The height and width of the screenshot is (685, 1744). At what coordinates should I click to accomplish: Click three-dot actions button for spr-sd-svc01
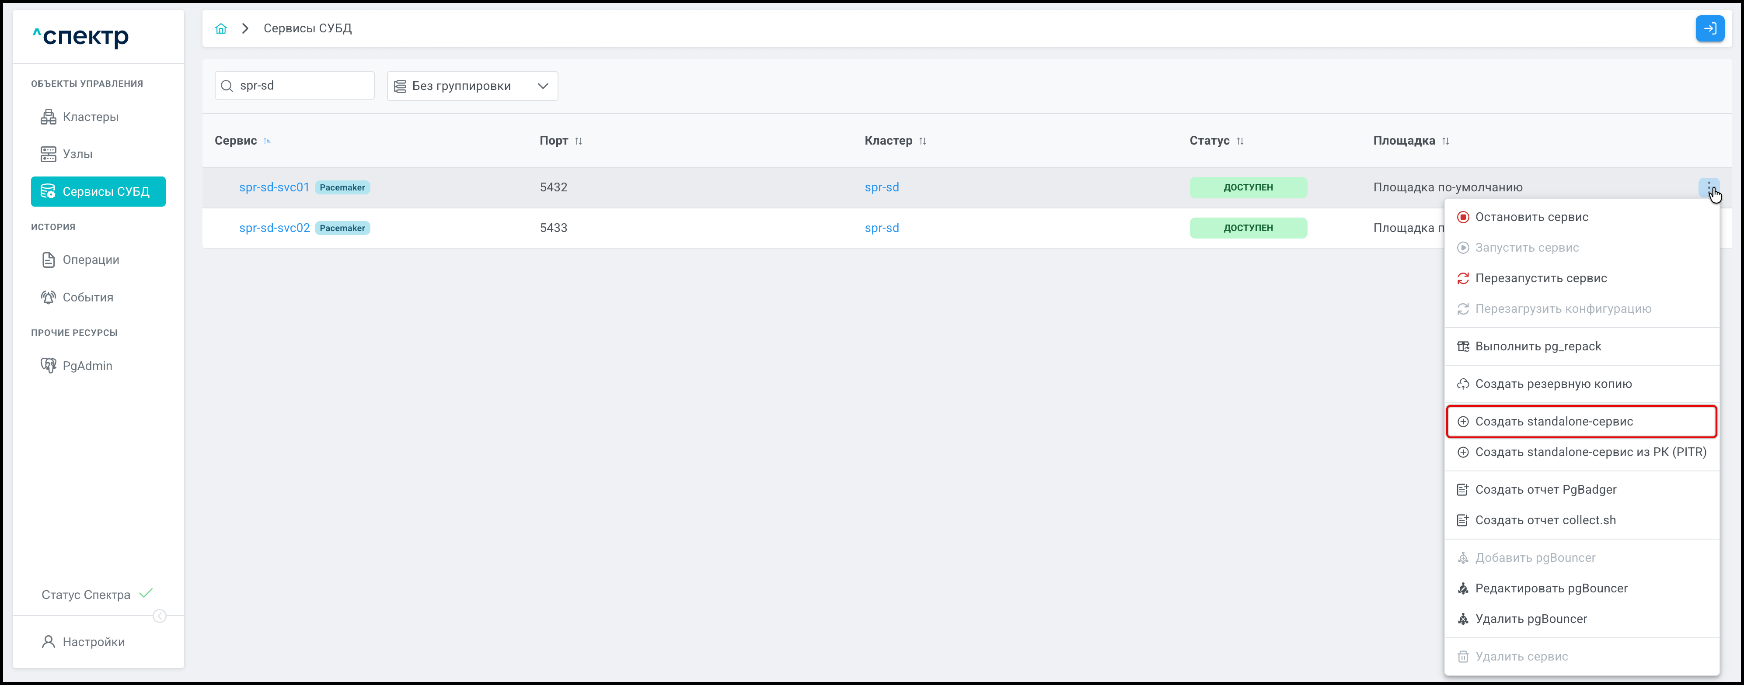[1708, 187]
